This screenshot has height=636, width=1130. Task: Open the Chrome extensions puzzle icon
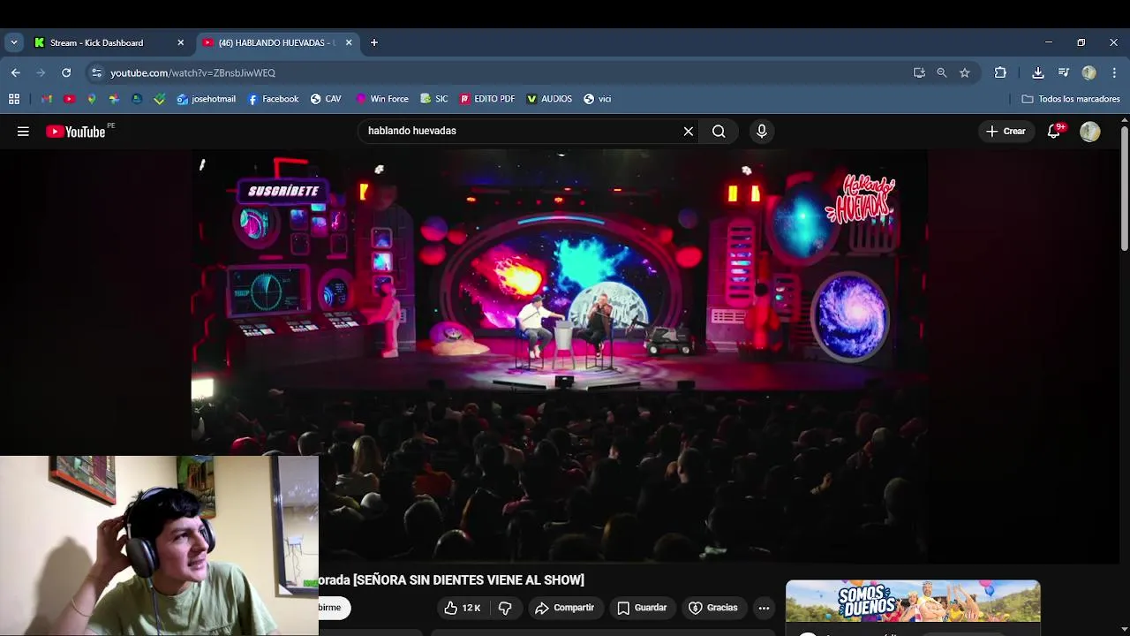point(1000,72)
